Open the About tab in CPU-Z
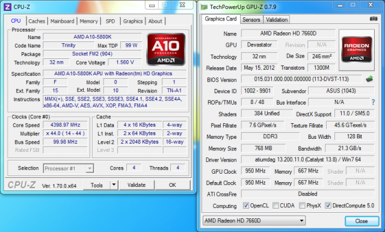This screenshot has width=385, height=232. point(155,21)
